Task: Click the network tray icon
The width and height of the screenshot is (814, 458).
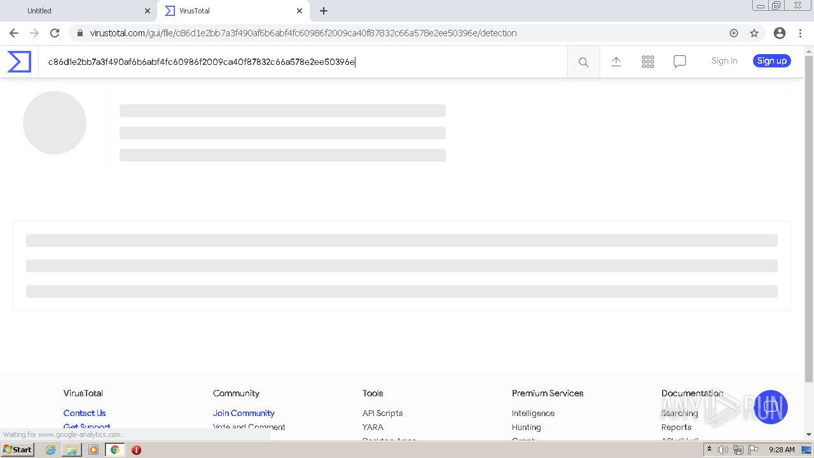Action: (x=738, y=450)
